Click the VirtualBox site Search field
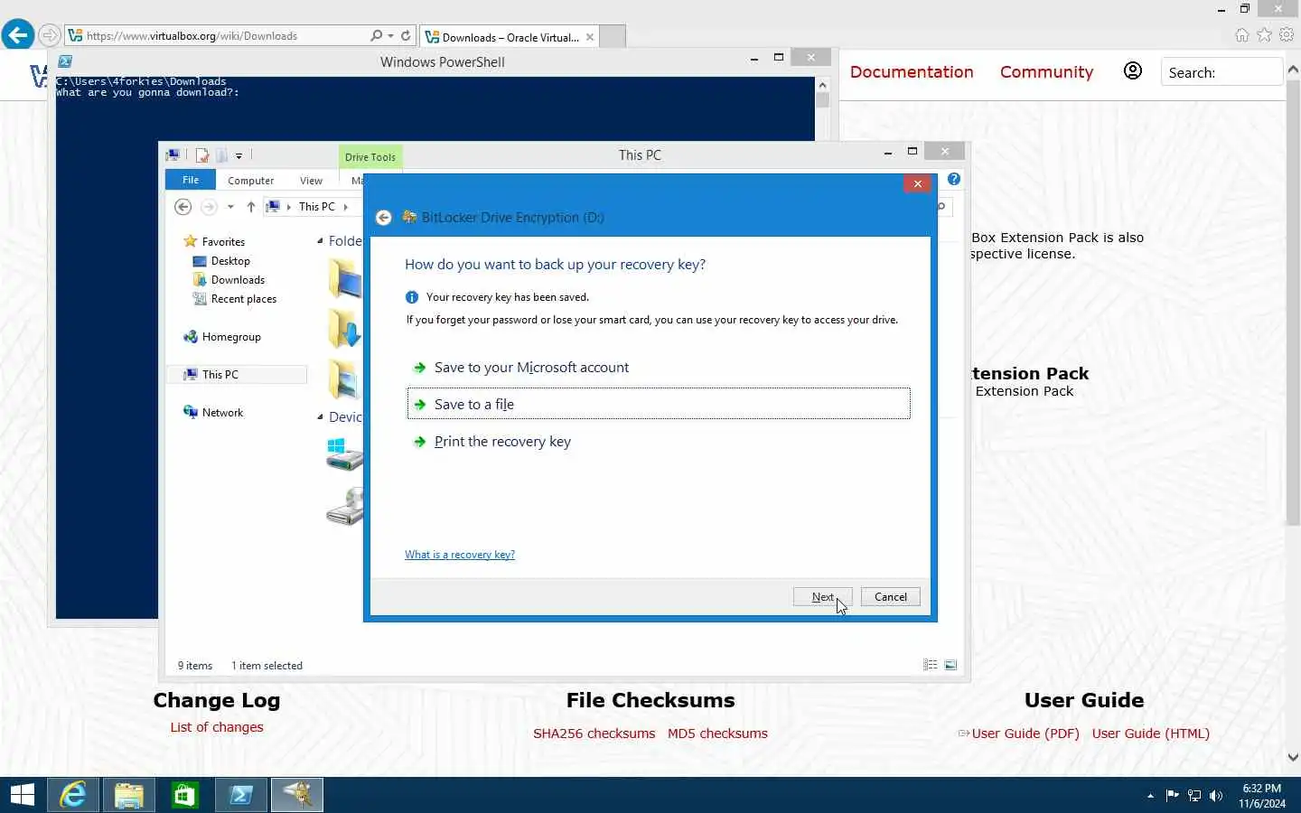The height and width of the screenshot is (813, 1301). click(1221, 72)
